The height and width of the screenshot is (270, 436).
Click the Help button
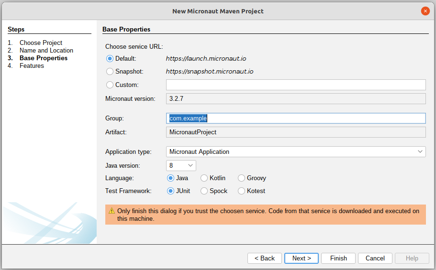(x=412, y=259)
